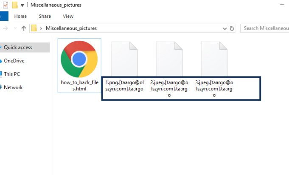Open the File ribbon tab
The width and height of the screenshot is (289, 175).
click(4, 16)
